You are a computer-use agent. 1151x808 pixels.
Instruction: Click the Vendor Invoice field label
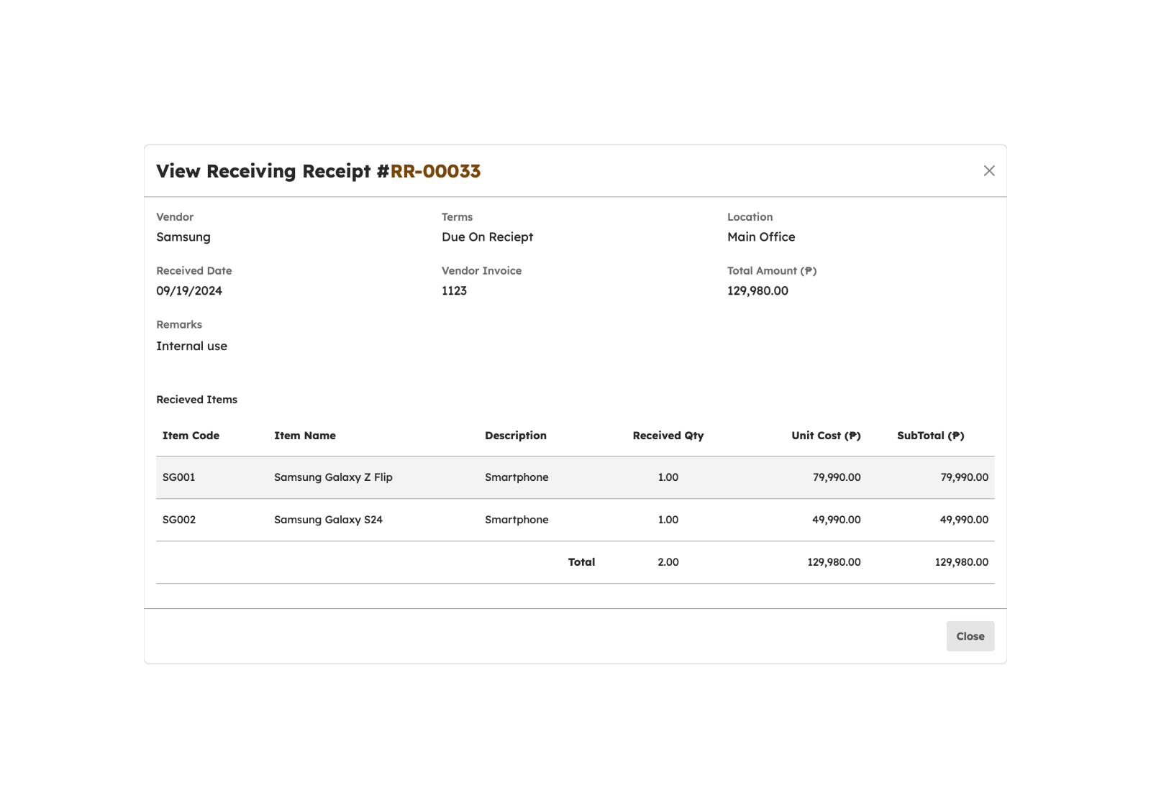(481, 271)
